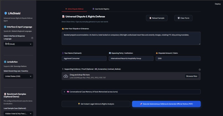The image size is (223, 116).
Task: Click Execute Autonomous Defense & Generate Official Notice
Action: tap(166, 104)
